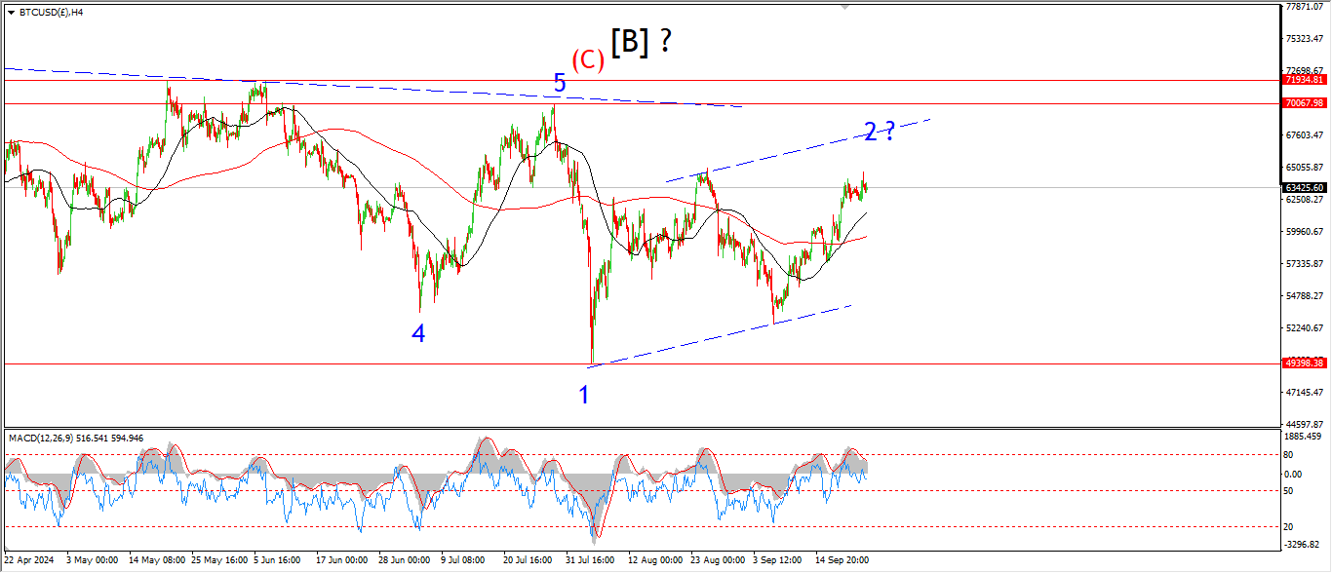Click the red 71934.81 price label
Viewport: 1332px width, 573px height.
coord(1304,80)
